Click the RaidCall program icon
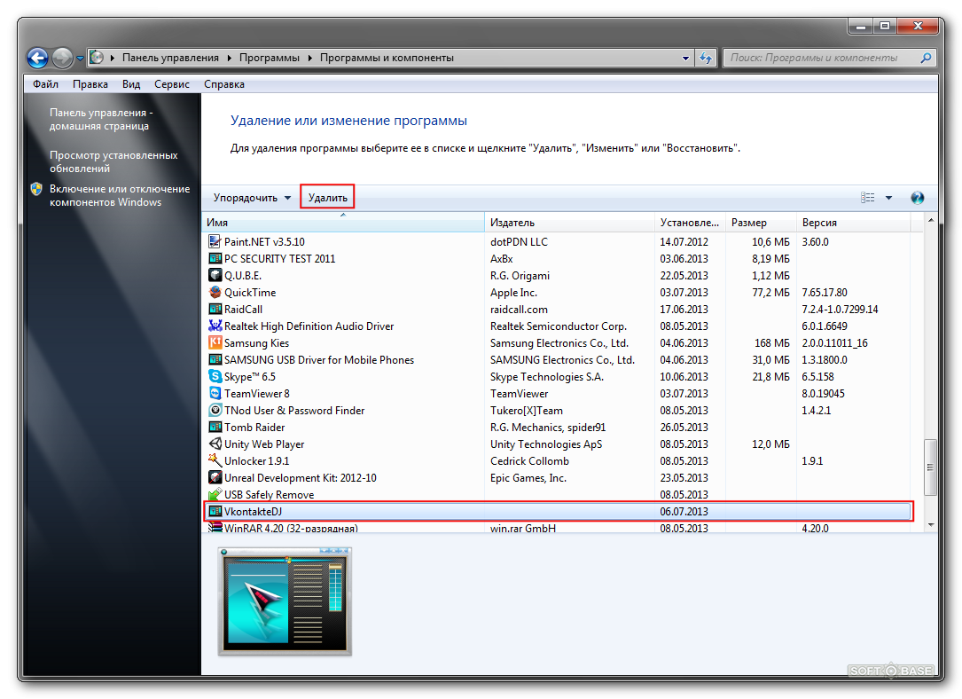The image size is (962, 699). [x=215, y=309]
